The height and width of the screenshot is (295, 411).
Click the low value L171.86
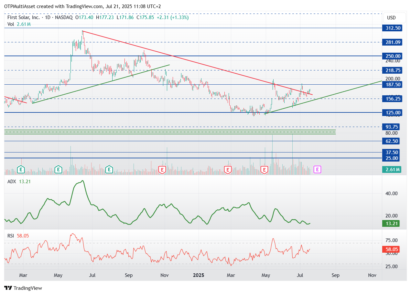point(125,17)
